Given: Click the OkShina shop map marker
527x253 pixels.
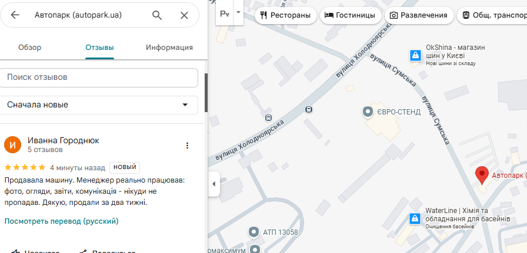Looking at the screenshot, I should (415, 55).
